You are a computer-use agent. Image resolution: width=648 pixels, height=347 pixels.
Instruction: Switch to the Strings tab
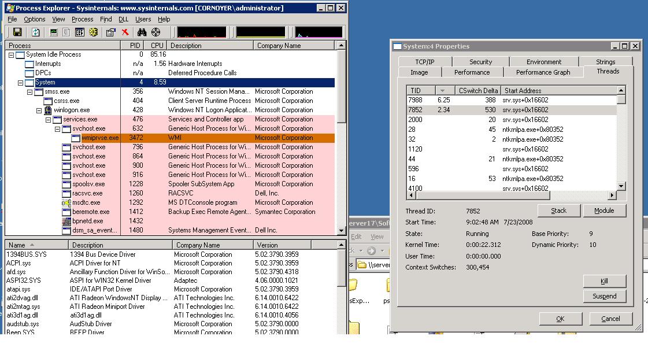point(605,62)
